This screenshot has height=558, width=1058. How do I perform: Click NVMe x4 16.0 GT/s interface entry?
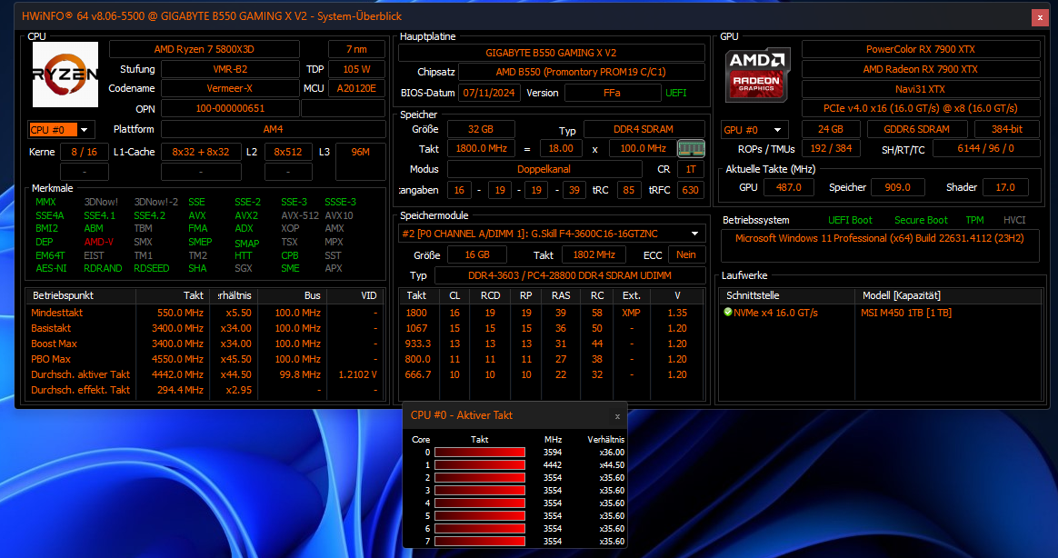(x=775, y=313)
